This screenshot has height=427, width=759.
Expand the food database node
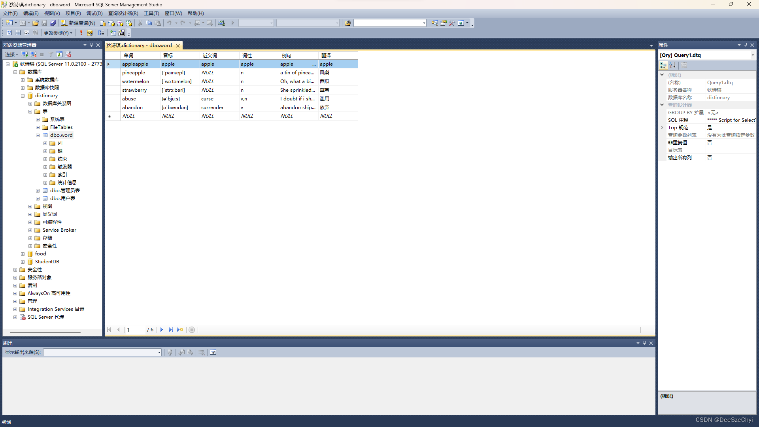click(x=23, y=253)
